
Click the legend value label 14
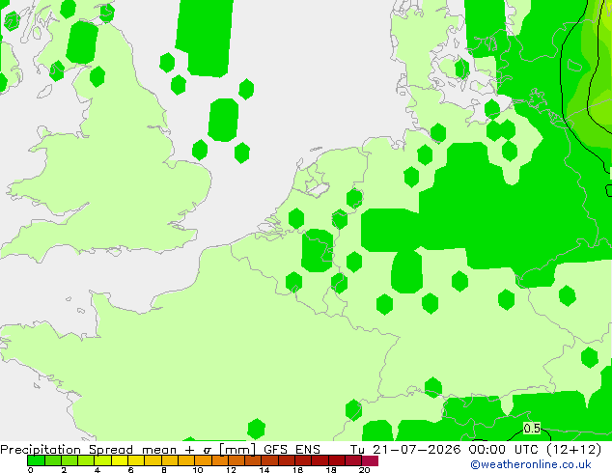coord(264,470)
